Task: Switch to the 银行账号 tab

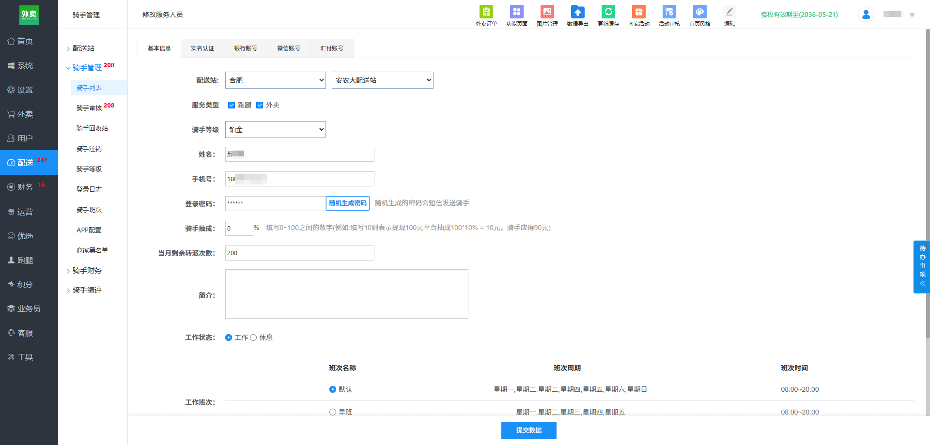Action: pyautogui.click(x=246, y=48)
